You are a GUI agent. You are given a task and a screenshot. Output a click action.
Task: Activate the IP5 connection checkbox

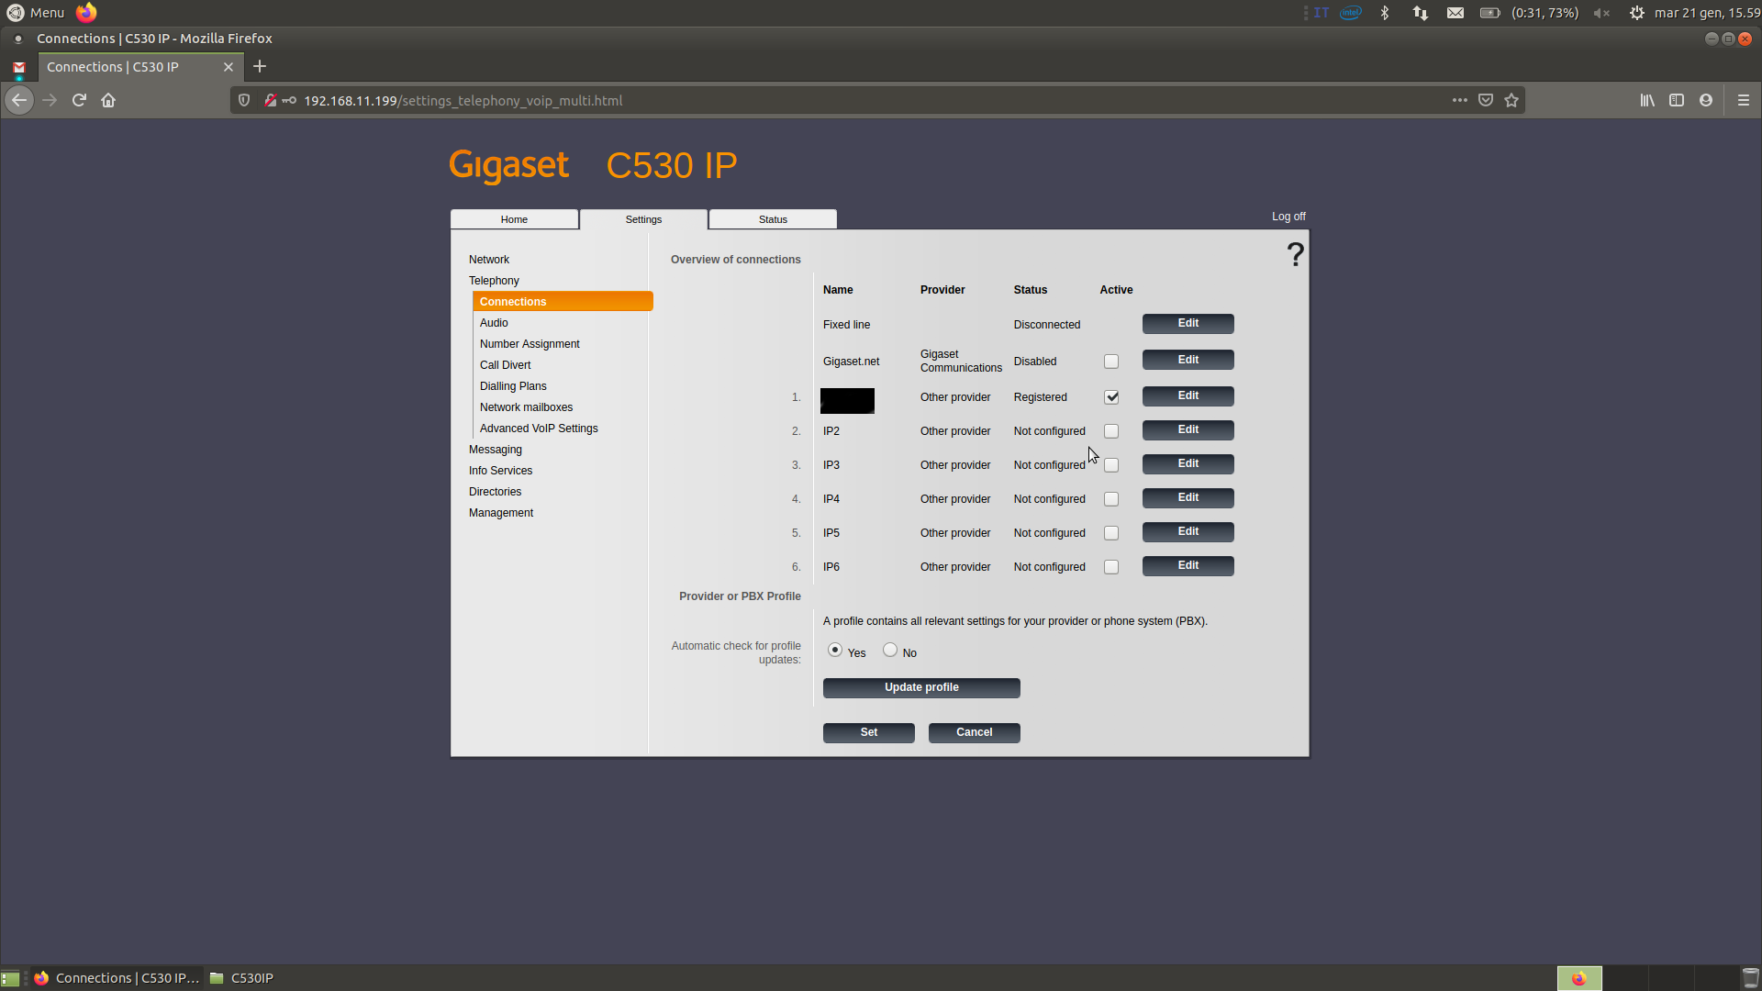[1111, 533]
